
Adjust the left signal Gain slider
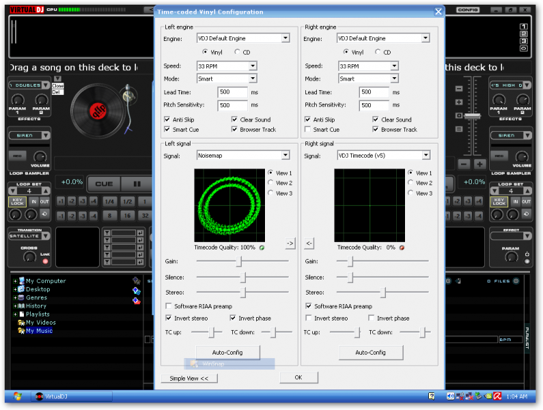238,261
